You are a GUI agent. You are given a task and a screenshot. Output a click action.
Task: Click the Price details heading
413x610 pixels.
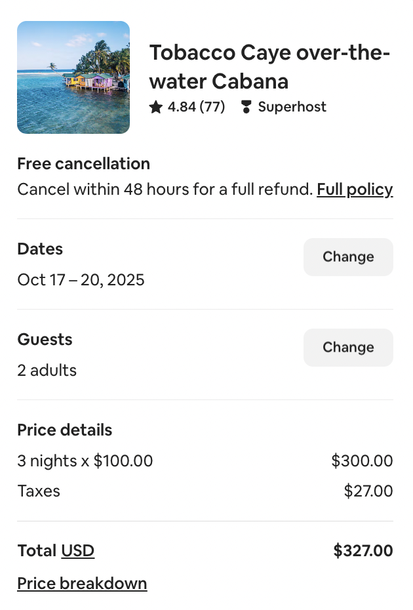64,430
